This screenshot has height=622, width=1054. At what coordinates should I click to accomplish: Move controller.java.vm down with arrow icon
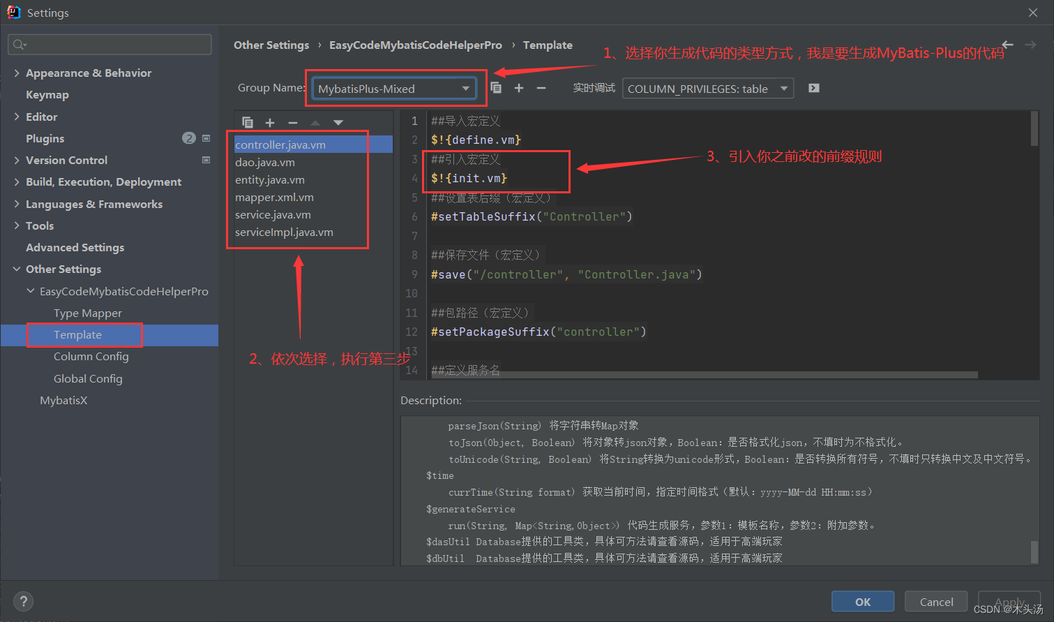[338, 122]
